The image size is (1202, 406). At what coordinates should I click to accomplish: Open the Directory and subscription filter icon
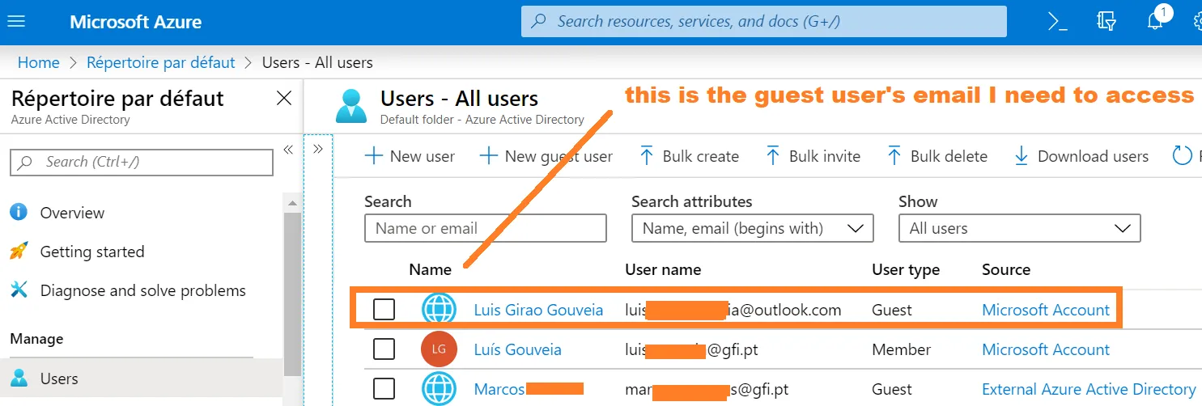(1106, 22)
